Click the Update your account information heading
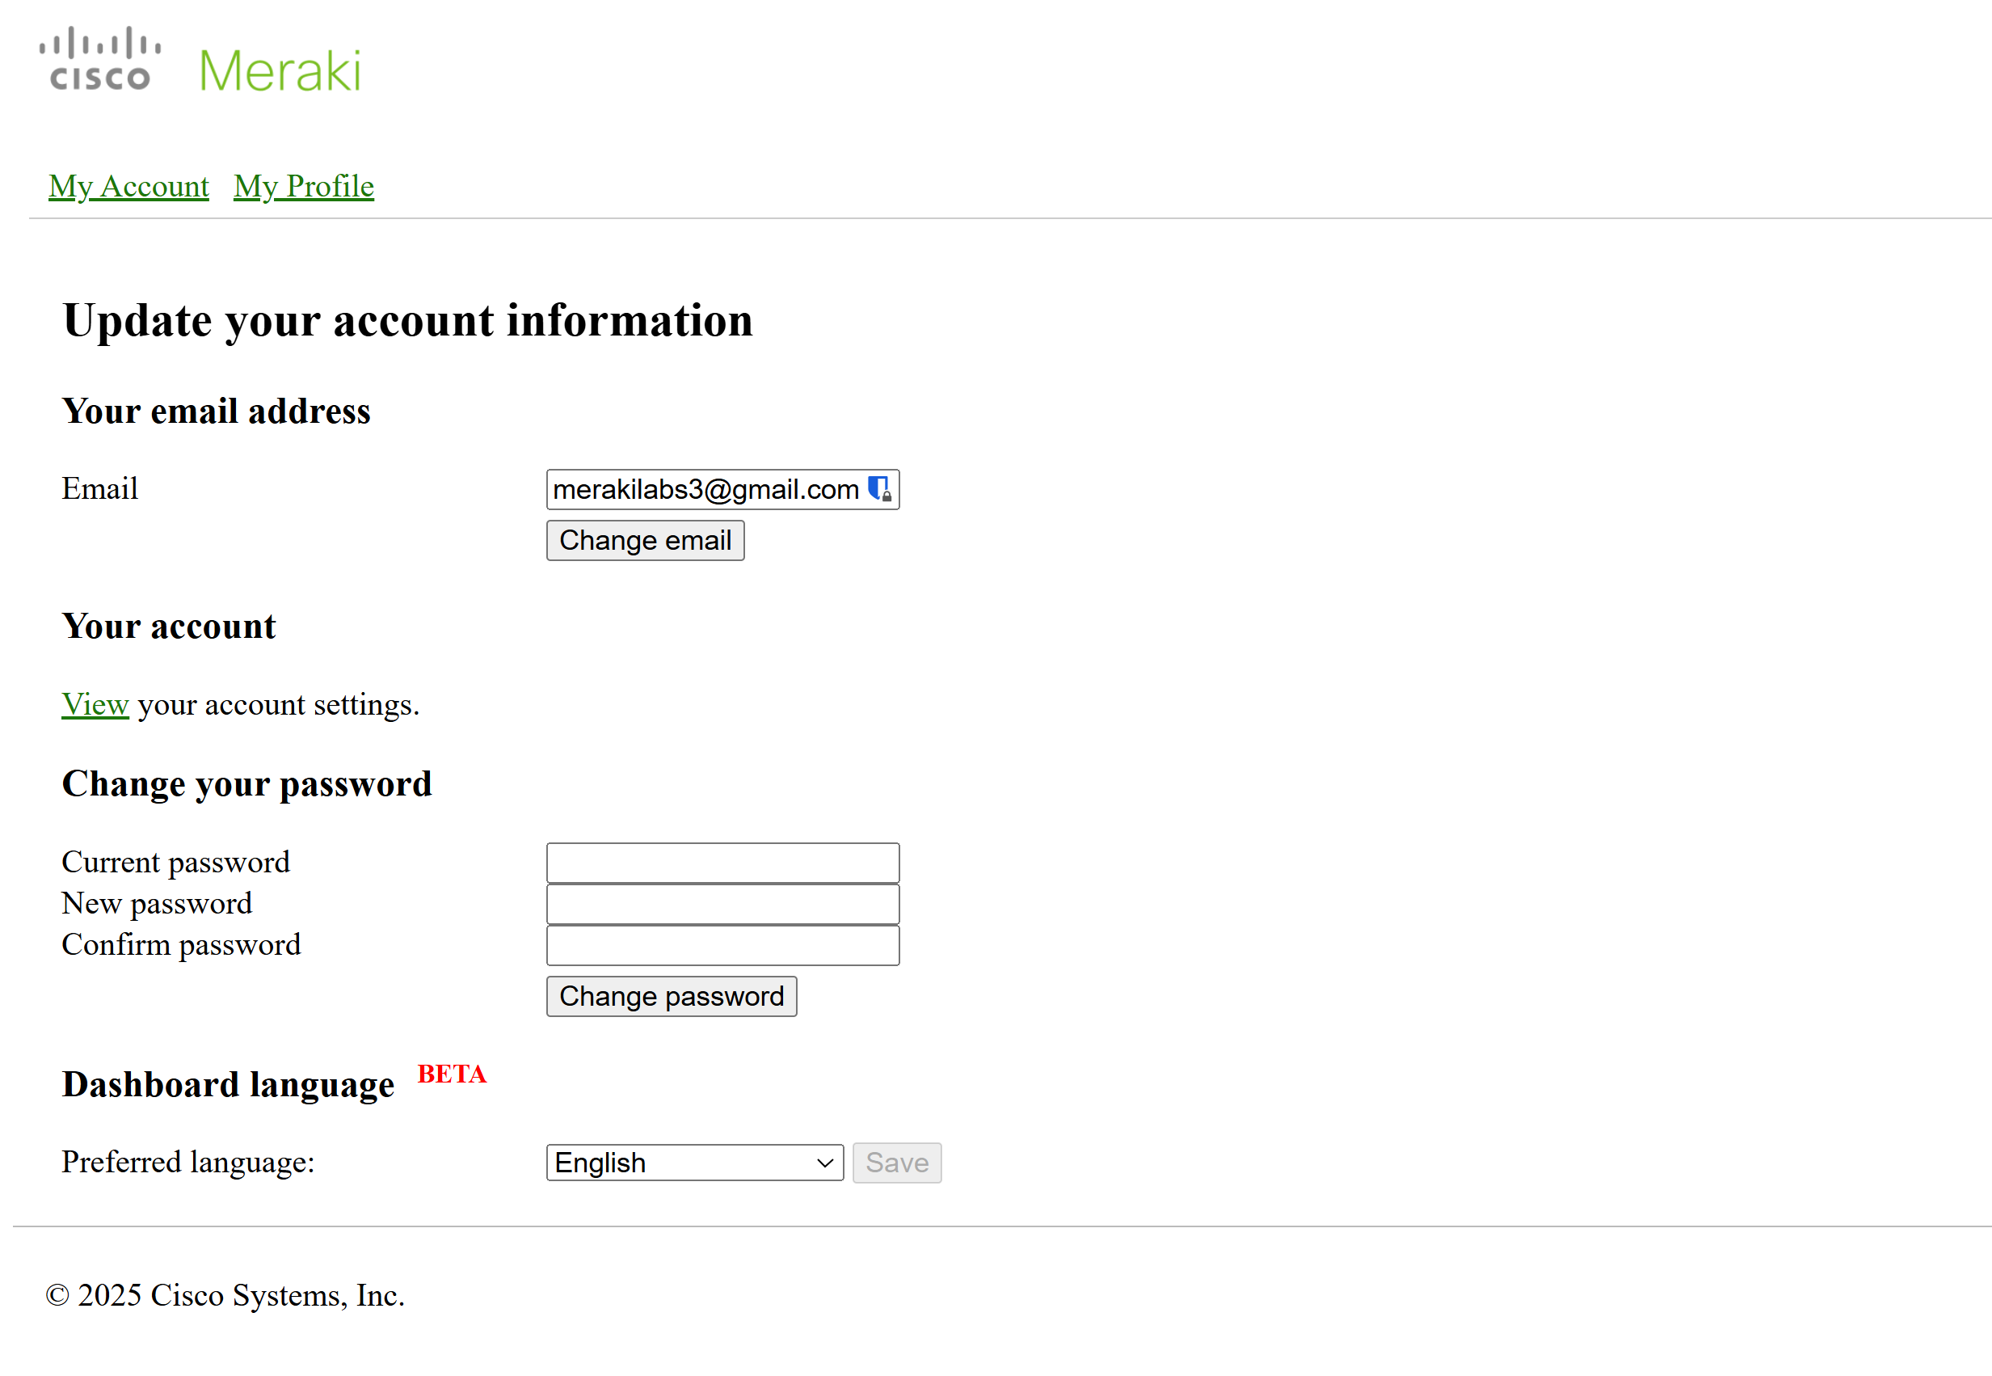This screenshot has height=1376, width=1992. 407,321
